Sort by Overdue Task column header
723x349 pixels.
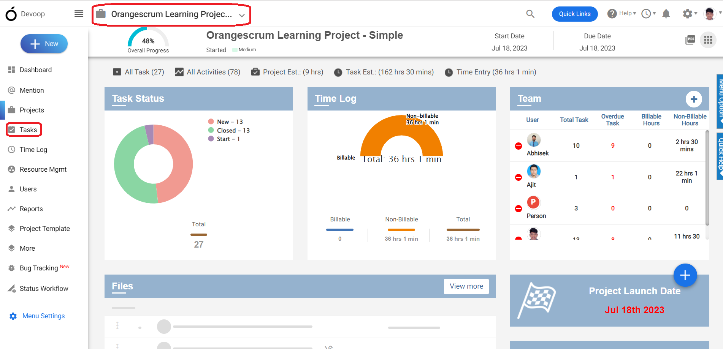pos(612,120)
